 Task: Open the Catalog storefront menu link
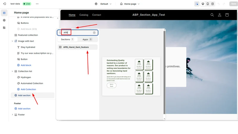tap(84, 15)
